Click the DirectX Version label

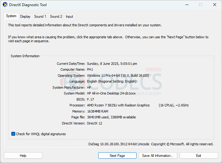pyautogui.click(x=73, y=123)
